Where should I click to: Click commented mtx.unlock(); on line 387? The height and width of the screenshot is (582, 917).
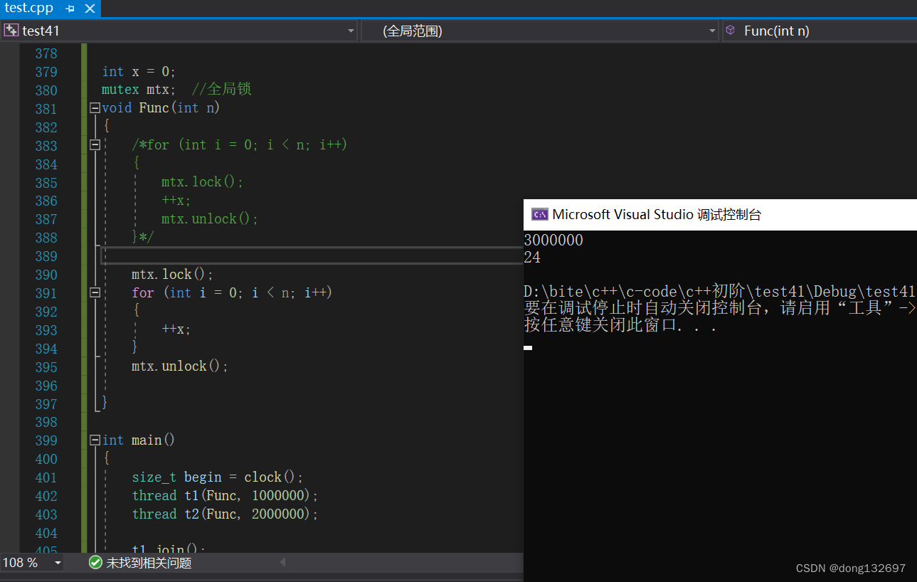(x=210, y=219)
